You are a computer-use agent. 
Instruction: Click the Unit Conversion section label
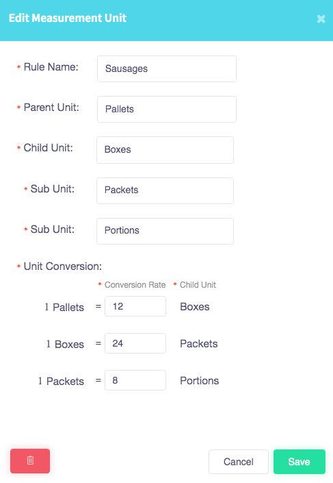pos(63,266)
